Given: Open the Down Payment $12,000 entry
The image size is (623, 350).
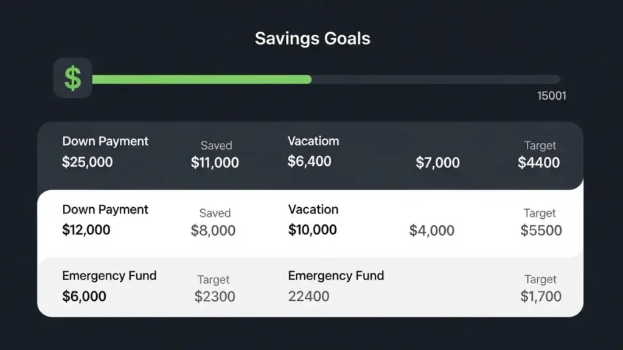Looking at the screenshot, I should coord(105,220).
